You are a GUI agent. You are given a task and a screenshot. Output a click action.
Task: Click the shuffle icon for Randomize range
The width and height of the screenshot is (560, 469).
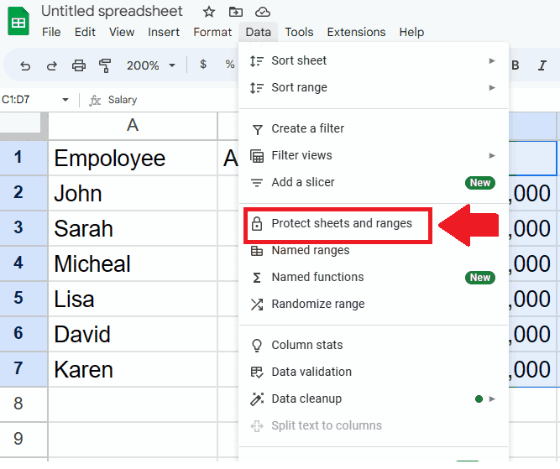[x=257, y=305]
